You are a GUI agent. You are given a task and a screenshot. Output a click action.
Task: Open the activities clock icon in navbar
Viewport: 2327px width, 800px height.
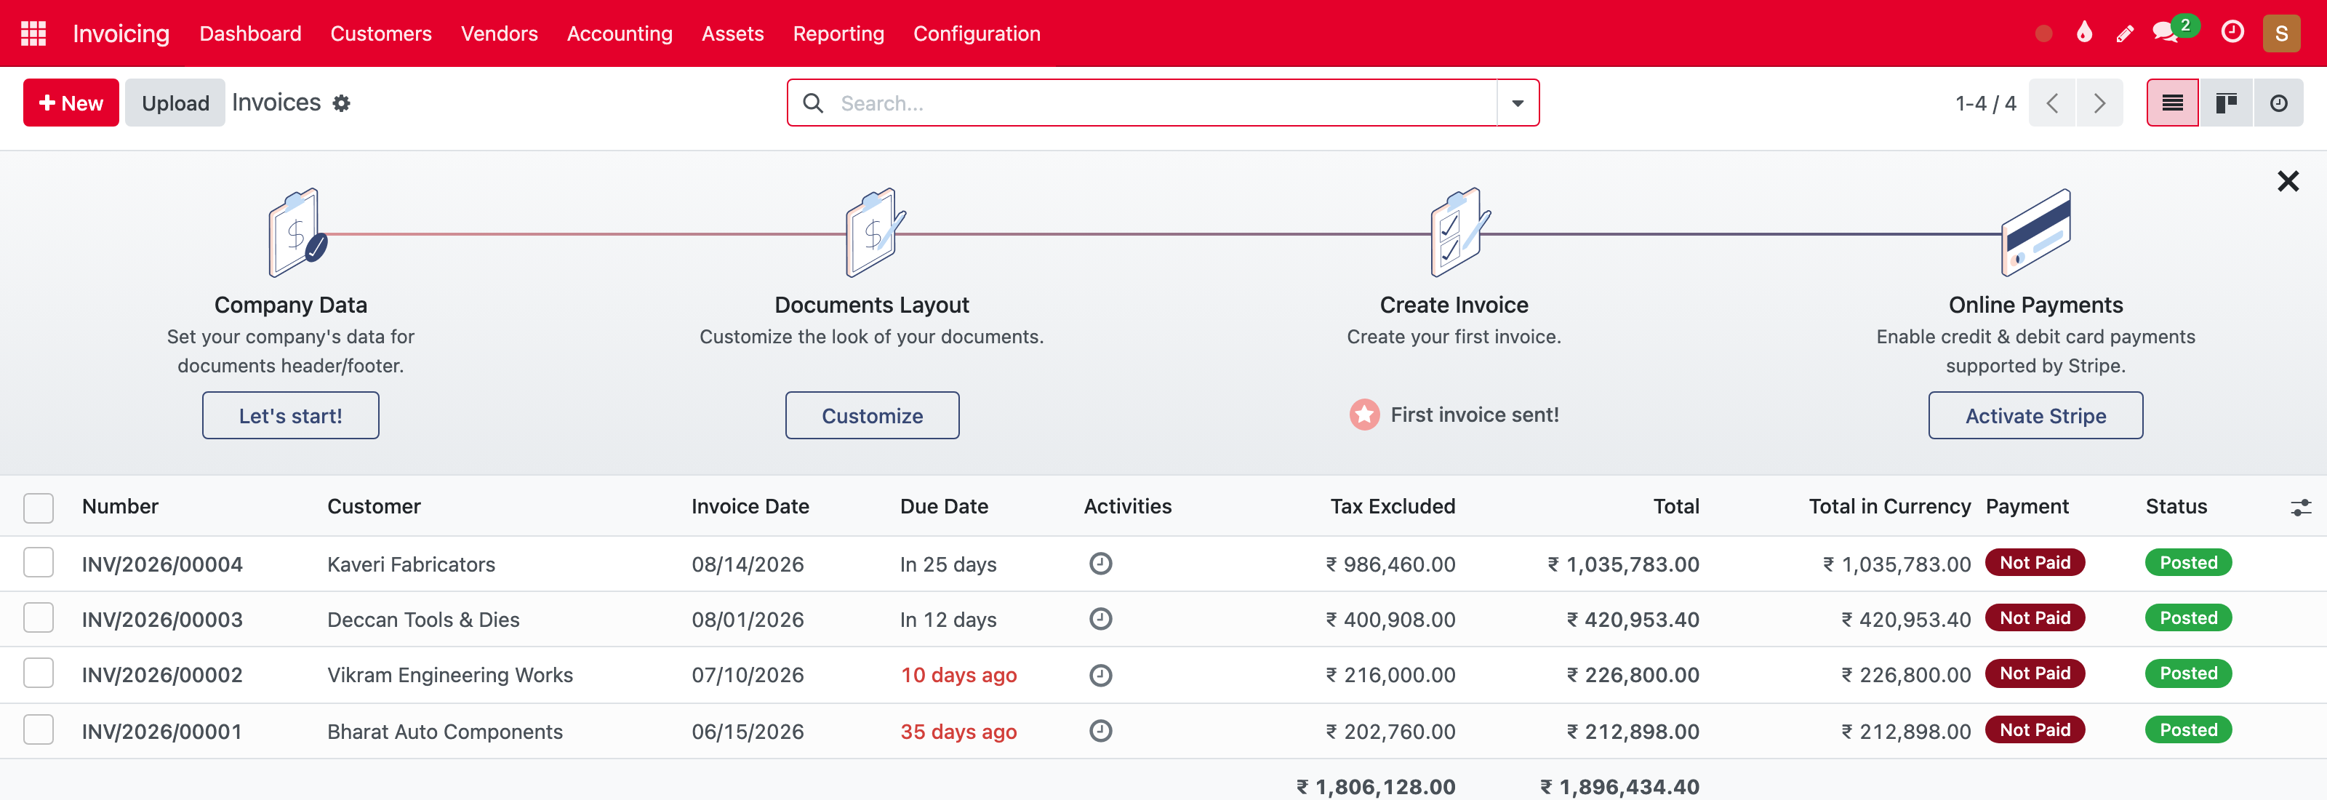point(2232,33)
